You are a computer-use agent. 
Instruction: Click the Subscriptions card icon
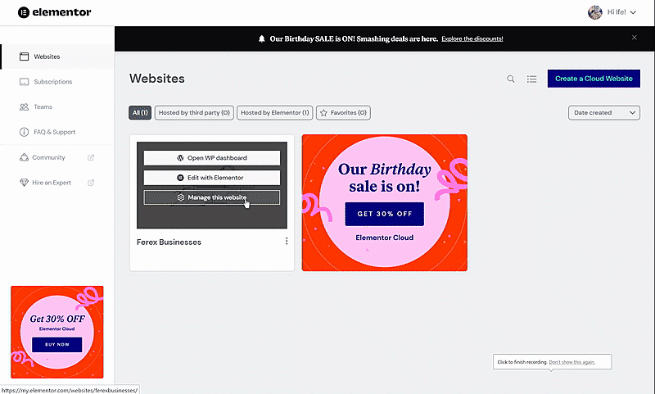coord(25,81)
